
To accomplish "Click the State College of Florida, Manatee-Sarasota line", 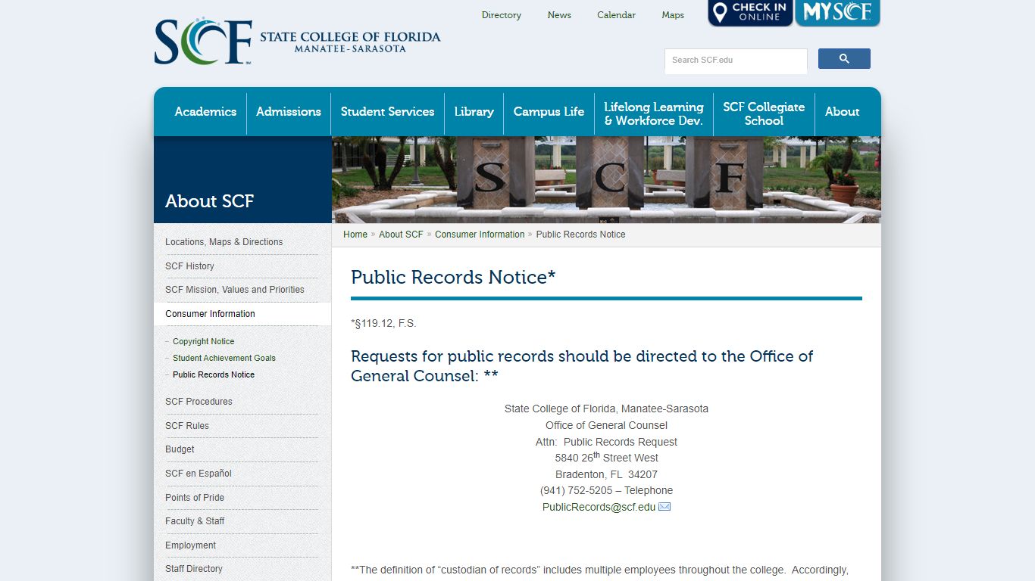I will pyautogui.click(x=606, y=409).
